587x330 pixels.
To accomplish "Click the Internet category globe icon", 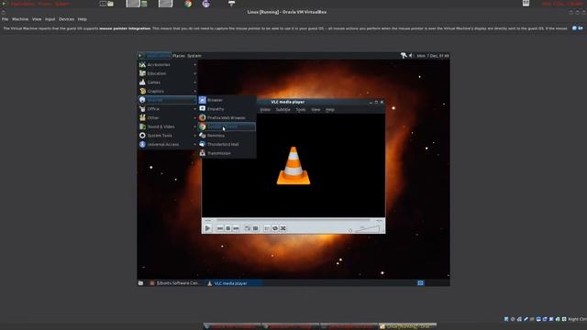I will coord(142,100).
